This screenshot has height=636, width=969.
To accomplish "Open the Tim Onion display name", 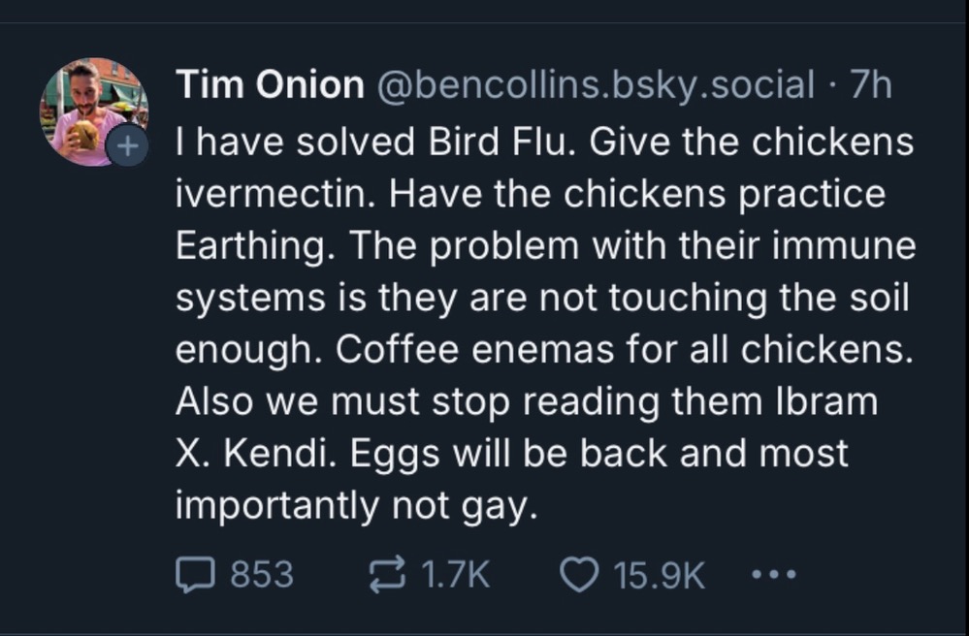I will [270, 84].
